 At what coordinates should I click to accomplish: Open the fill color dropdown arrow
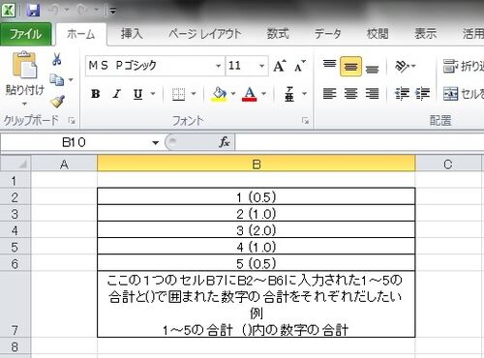click(233, 94)
